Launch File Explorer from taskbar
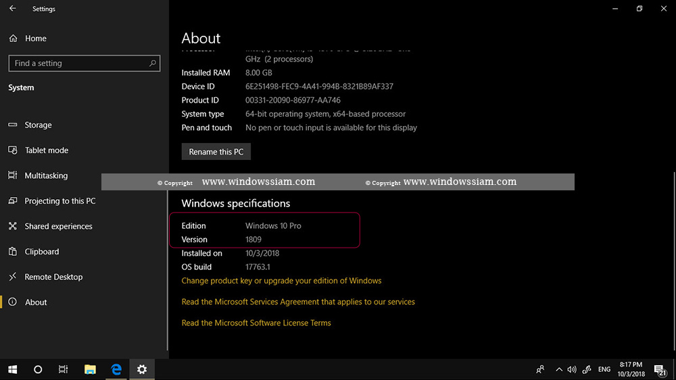The height and width of the screenshot is (380, 676). pyautogui.click(x=90, y=369)
